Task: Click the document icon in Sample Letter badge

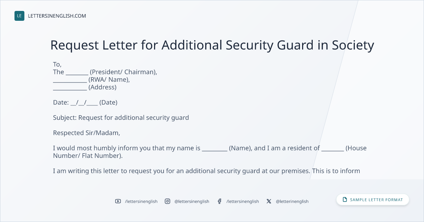Action: pos(345,200)
